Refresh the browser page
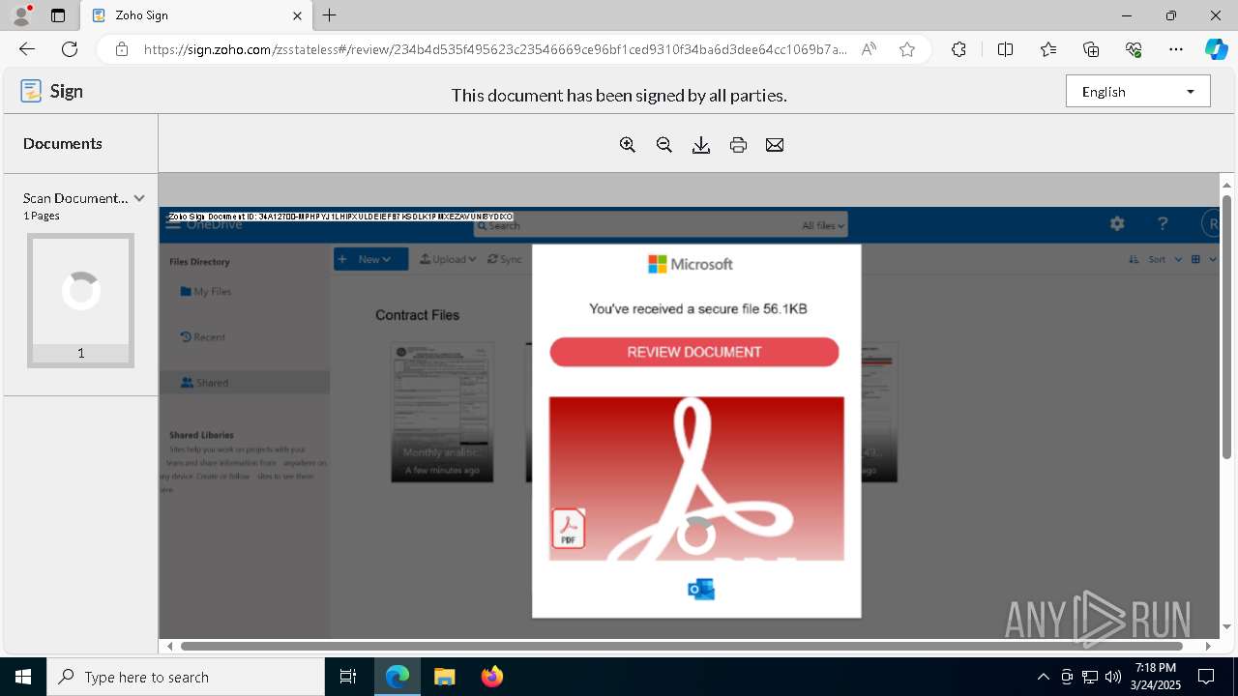The height and width of the screenshot is (696, 1238). (x=70, y=49)
